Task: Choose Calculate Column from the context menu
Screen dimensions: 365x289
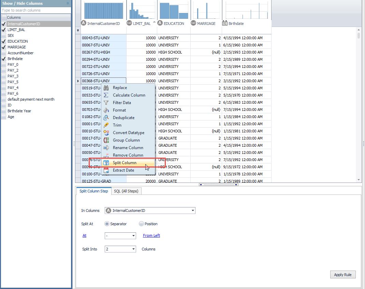Action: click(x=128, y=95)
